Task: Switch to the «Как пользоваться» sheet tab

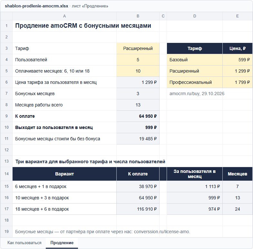Action: point(24,243)
